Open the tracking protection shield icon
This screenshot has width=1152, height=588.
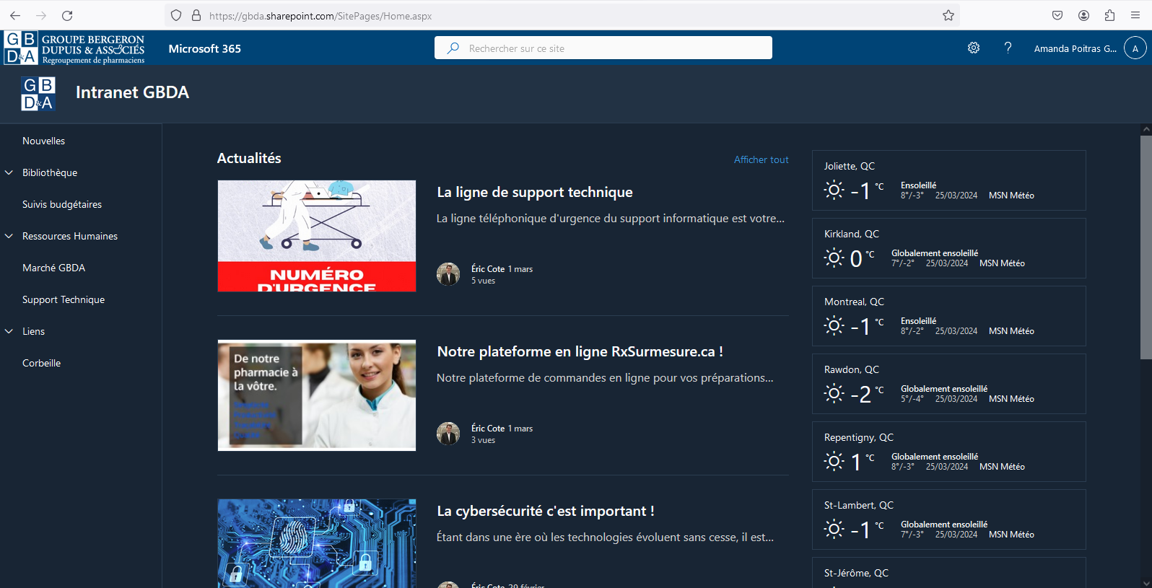point(176,15)
